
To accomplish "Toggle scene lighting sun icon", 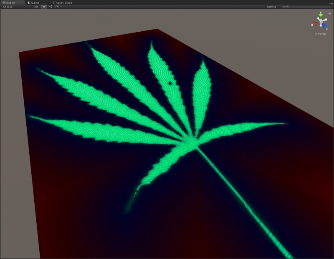I will point(44,7).
